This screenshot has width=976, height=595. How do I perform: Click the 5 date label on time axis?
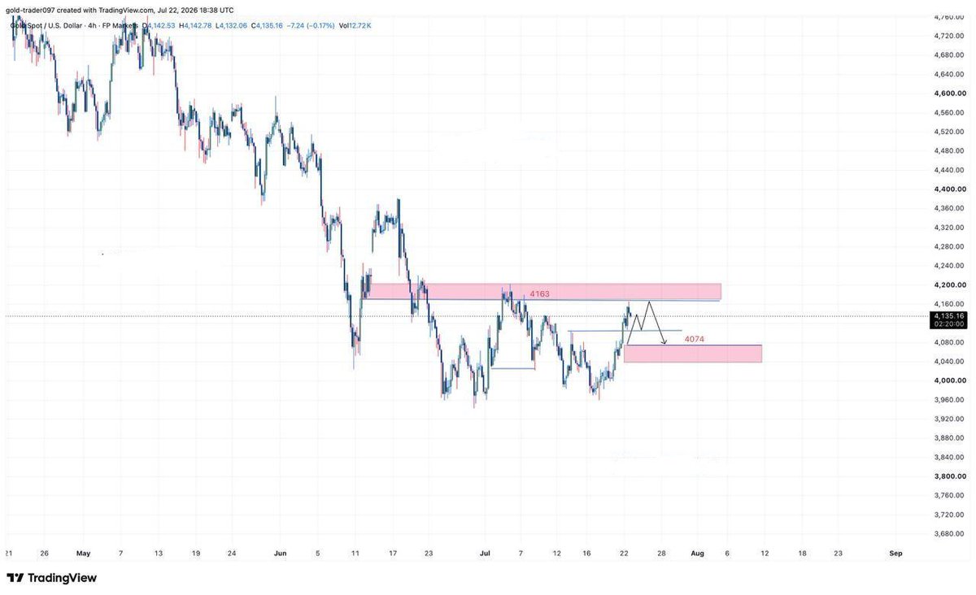pos(319,554)
